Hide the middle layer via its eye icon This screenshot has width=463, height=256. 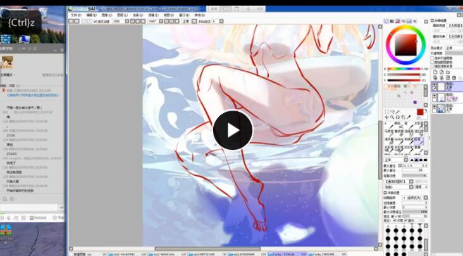435,95
